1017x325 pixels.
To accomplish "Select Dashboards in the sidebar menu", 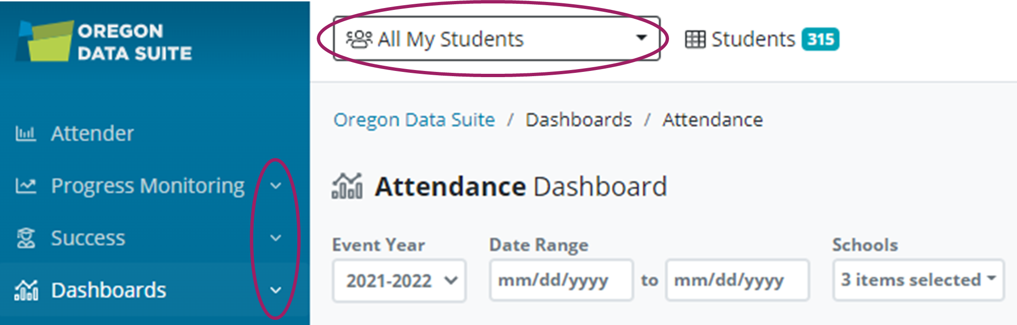I will pos(109,290).
